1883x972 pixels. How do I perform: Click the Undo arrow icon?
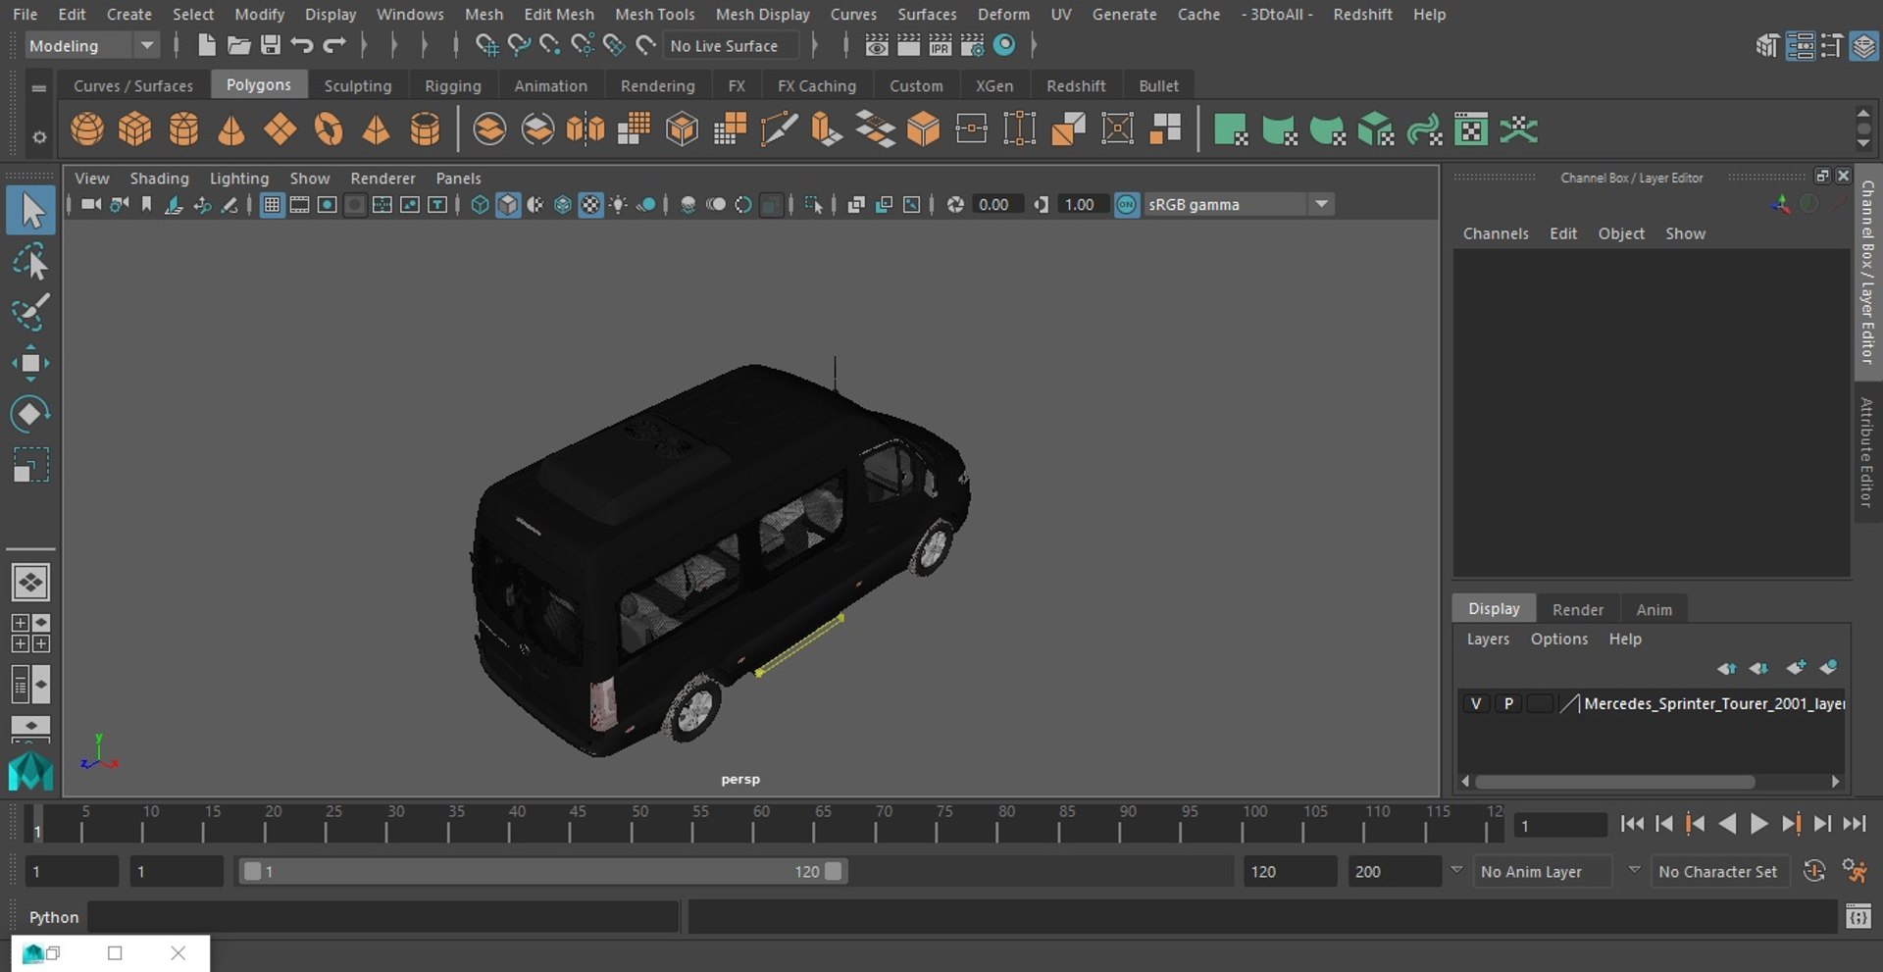click(302, 45)
